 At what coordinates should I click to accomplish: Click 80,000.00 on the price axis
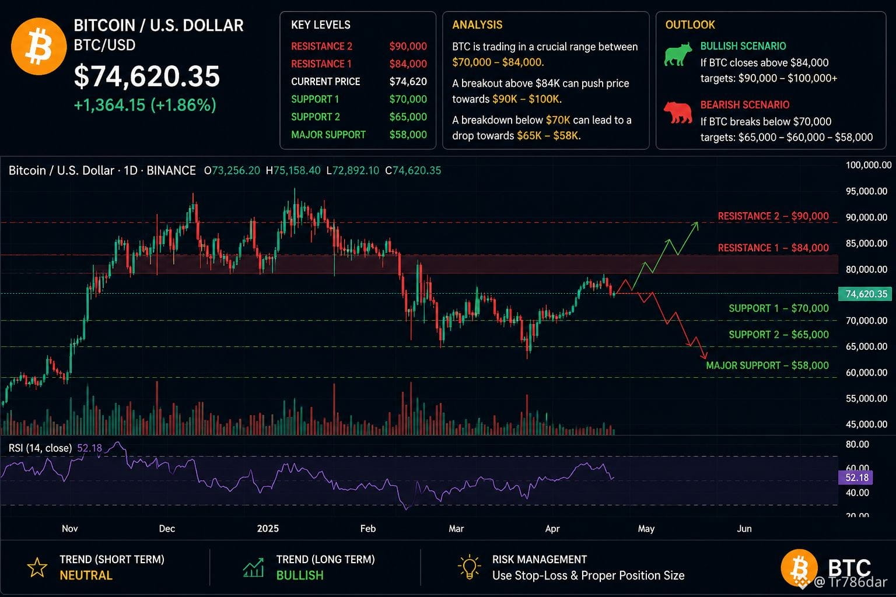coord(866,269)
